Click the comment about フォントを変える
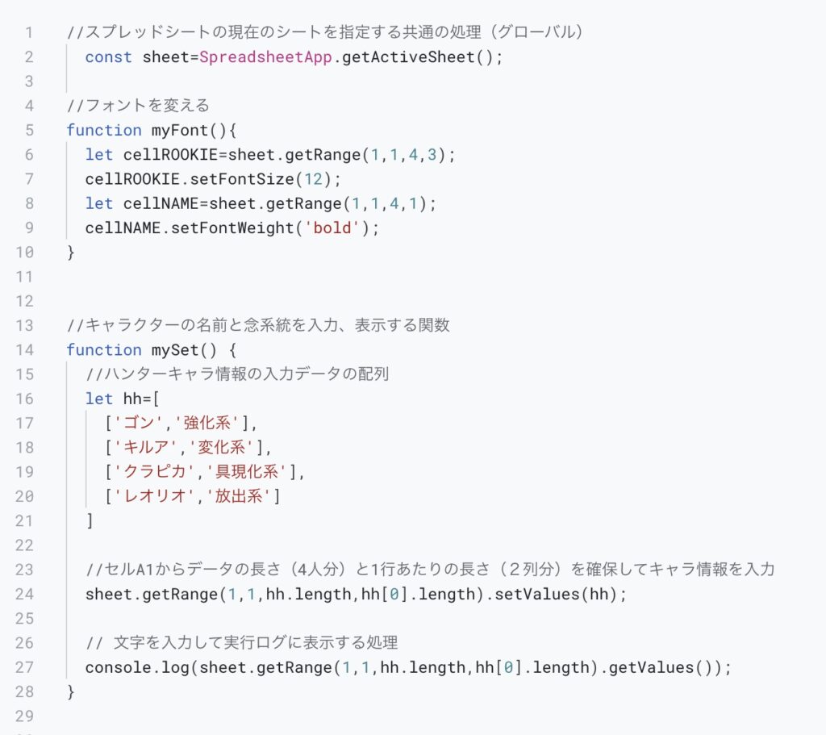Screen dimensions: 826x735 click(x=138, y=106)
